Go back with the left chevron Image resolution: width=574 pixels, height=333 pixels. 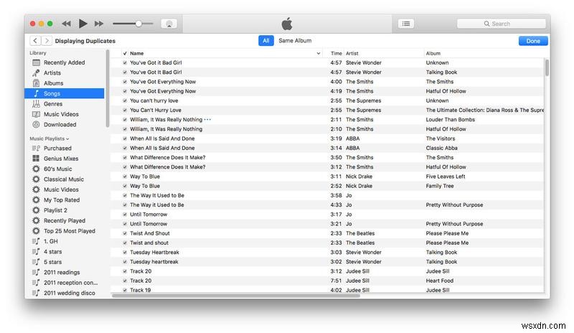tap(35, 41)
